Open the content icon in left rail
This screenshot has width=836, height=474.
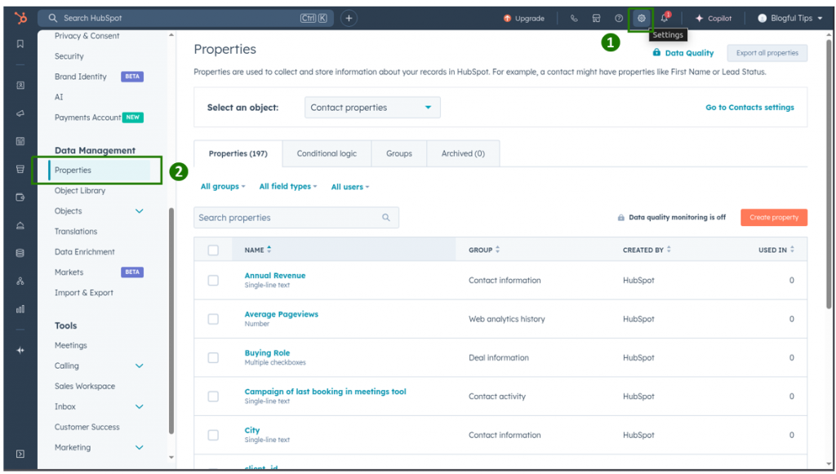[20, 141]
